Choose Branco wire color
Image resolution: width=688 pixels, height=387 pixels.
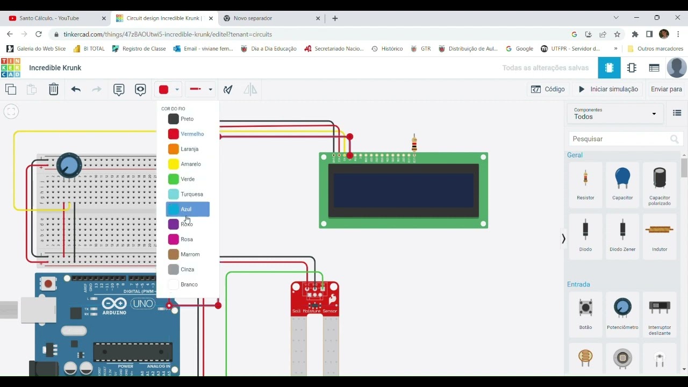click(x=188, y=284)
